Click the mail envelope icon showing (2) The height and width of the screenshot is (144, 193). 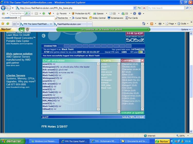tap(111, 14)
